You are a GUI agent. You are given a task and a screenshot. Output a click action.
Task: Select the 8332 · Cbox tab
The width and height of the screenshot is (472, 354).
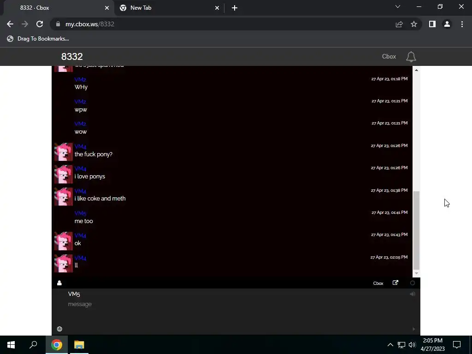coord(59,8)
